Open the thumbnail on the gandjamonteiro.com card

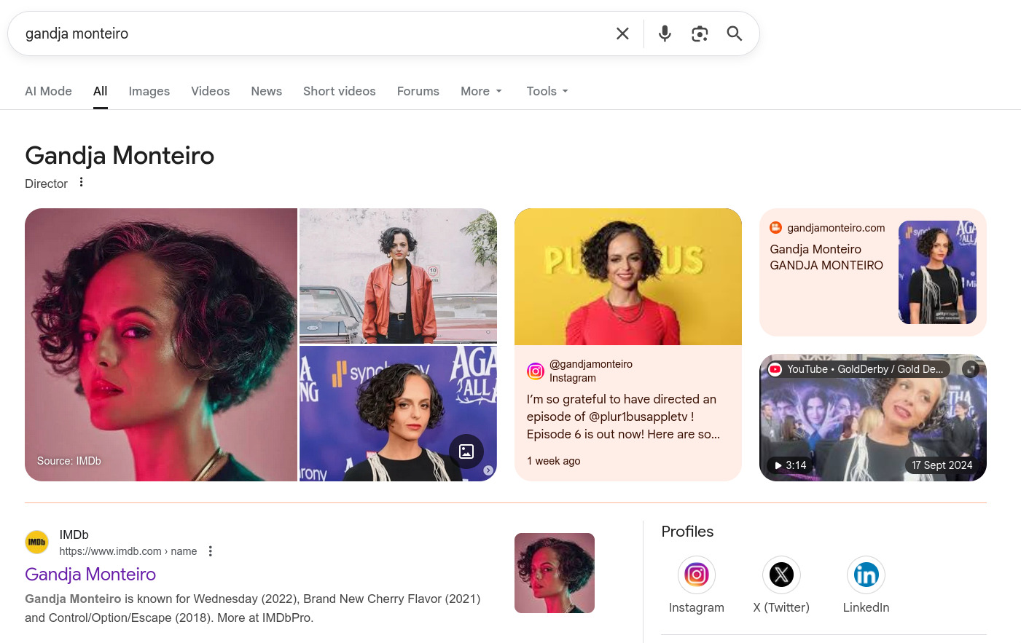[x=937, y=272]
